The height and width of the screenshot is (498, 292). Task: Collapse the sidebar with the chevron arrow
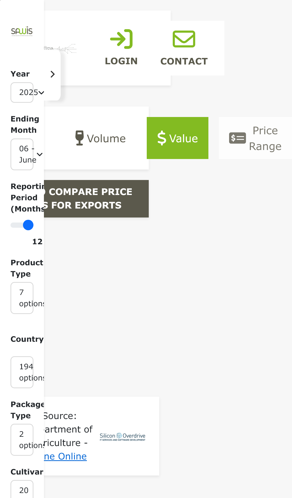(x=52, y=74)
